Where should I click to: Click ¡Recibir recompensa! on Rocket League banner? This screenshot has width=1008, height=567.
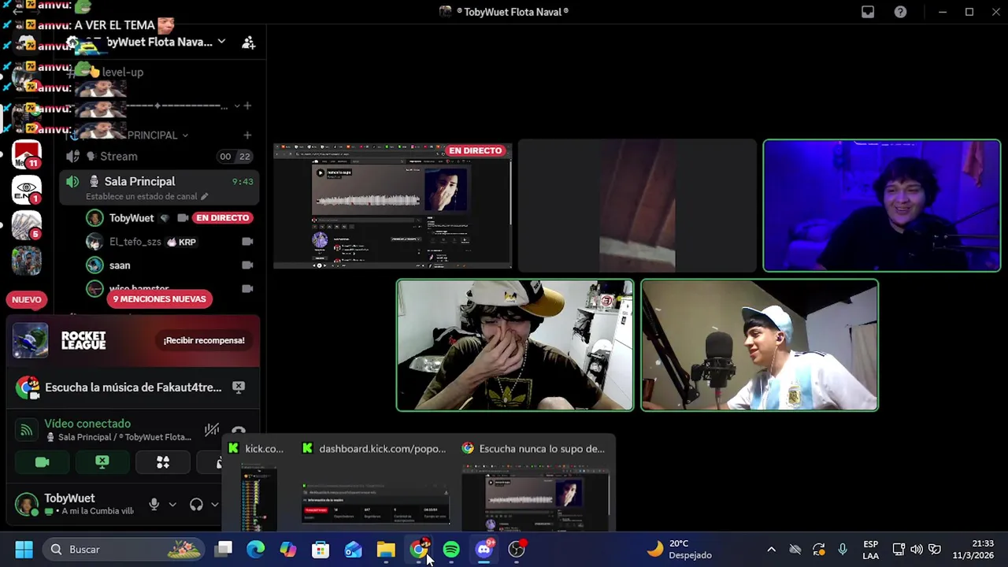pos(204,340)
